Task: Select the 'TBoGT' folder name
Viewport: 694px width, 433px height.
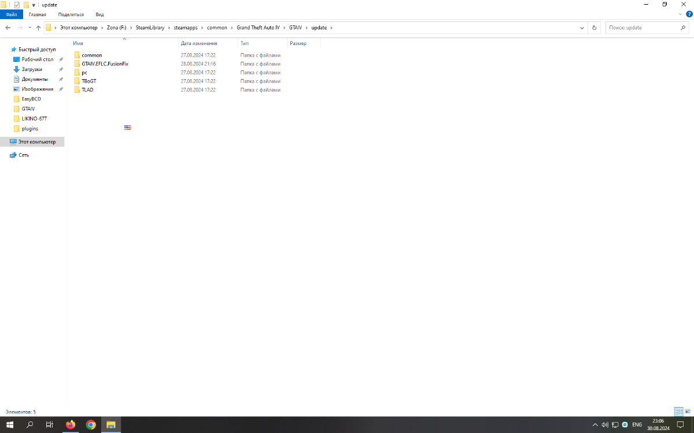Action: pyautogui.click(x=89, y=81)
